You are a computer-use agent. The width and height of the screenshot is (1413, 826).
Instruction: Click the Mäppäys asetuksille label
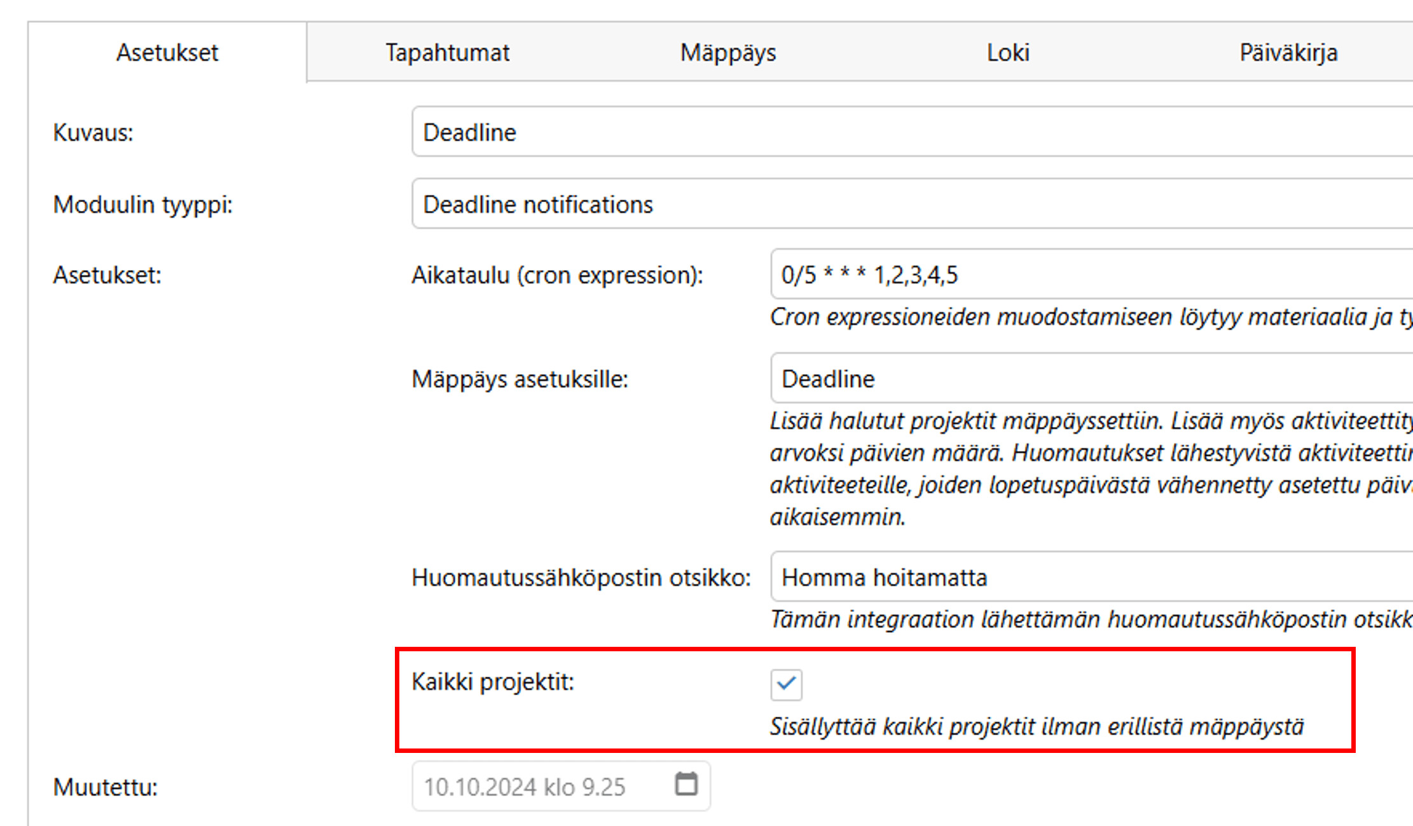(x=520, y=379)
